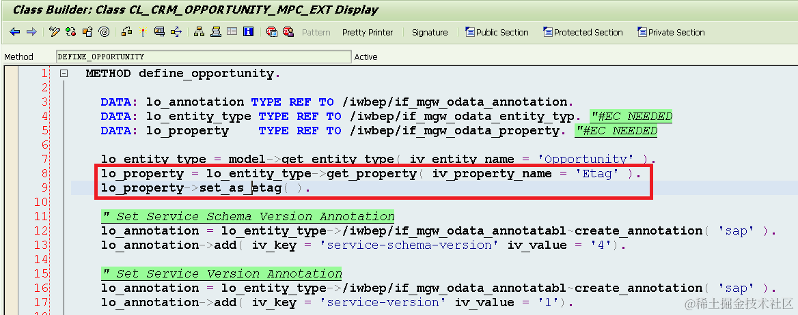Viewport: 798px width, 315px height.
Task: Toggle Display/Change mode with the pencil icon
Action: click(x=55, y=32)
